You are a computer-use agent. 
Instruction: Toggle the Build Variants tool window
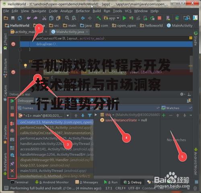point(5,164)
